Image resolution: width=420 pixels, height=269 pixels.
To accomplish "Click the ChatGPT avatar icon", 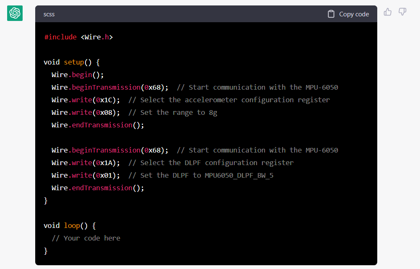I will 15,13.
